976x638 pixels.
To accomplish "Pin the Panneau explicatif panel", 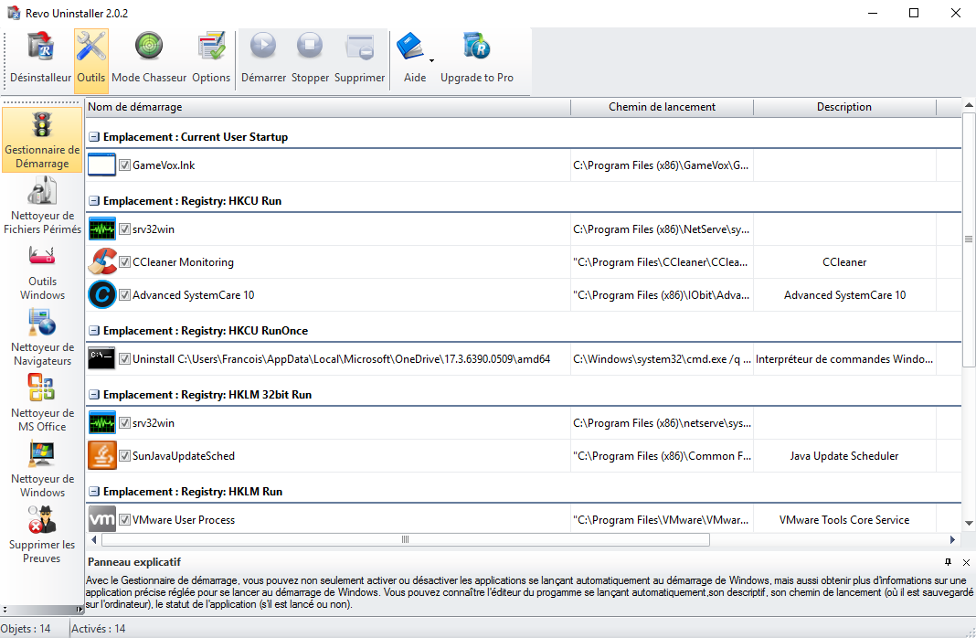I will tap(948, 562).
